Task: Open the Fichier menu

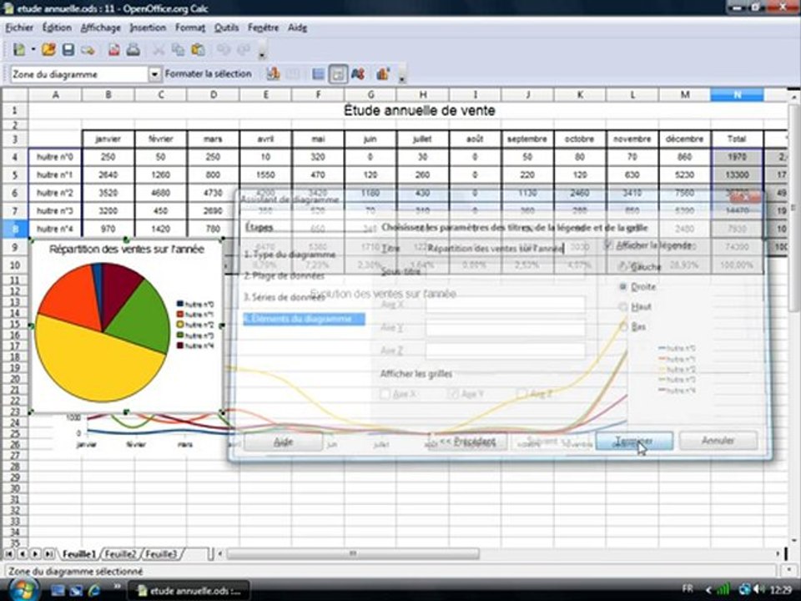Action: (x=19, y=28)
